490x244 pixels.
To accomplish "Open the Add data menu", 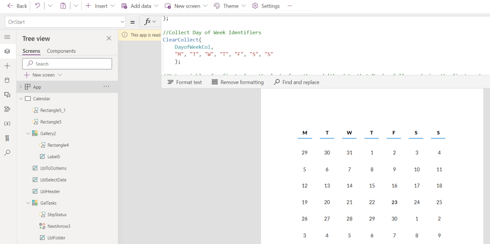I will (140, 6).
